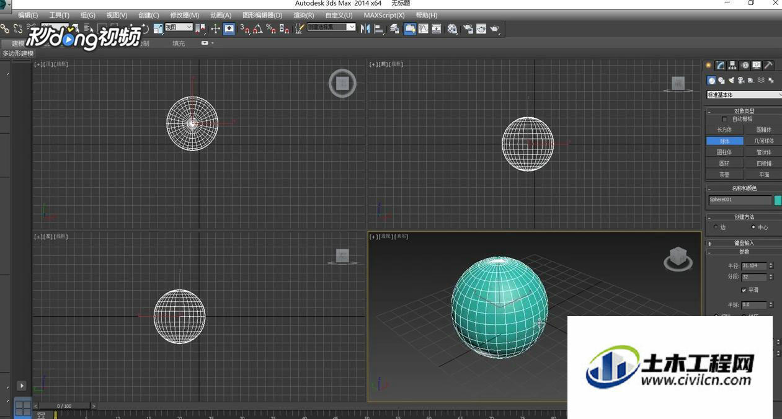Image resolution: width=782 pixels, height=419 pixels.
Task: Click the ViewCube in perspective viewport
Action: [678, 257]
